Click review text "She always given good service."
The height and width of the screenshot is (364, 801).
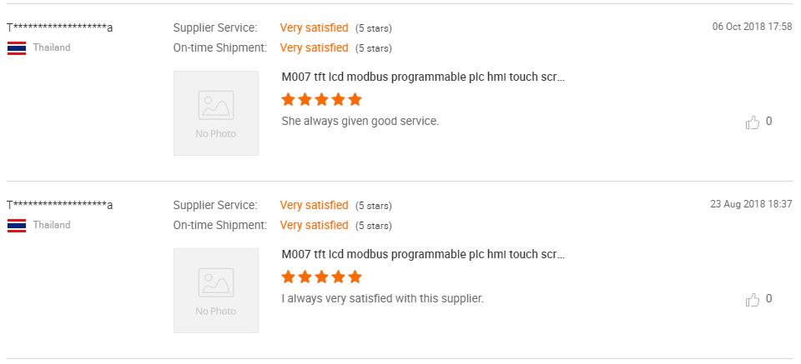360,122
